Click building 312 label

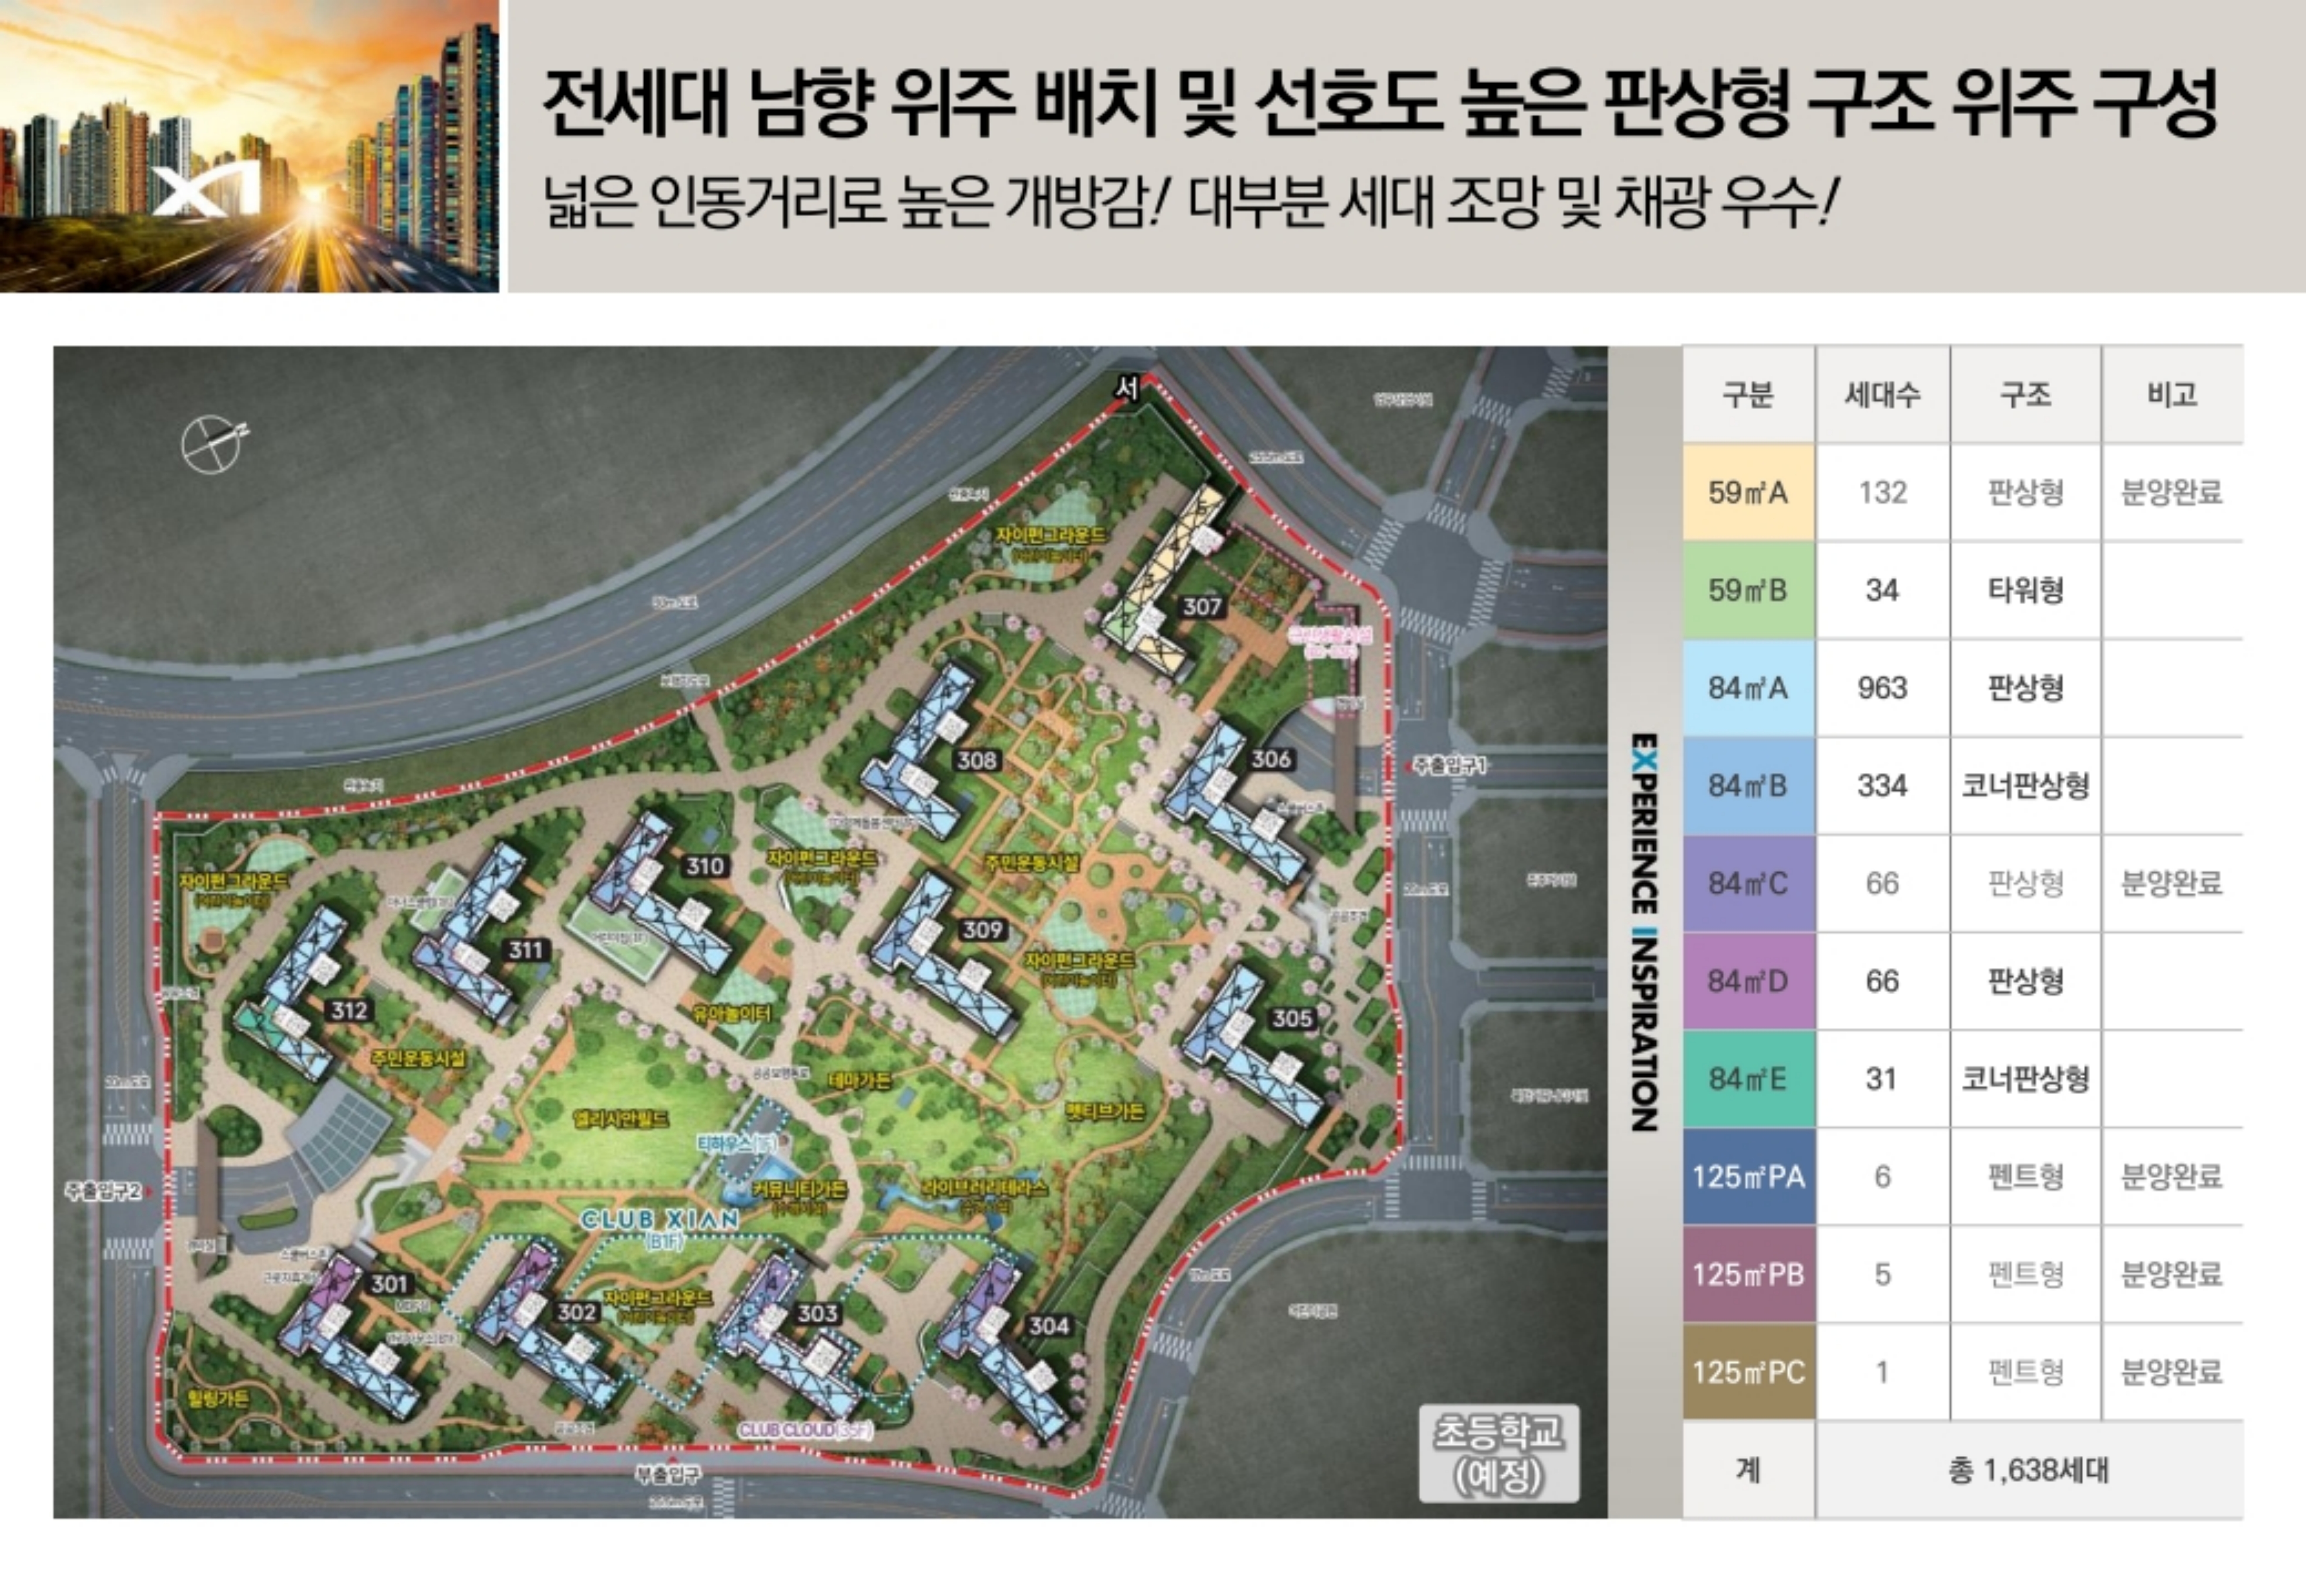[349, 1011]
